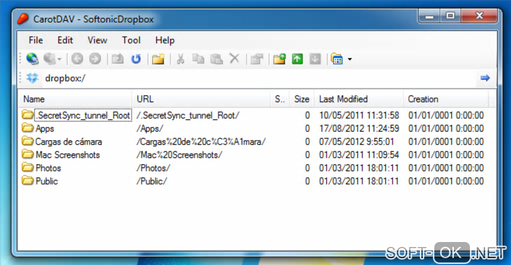The height and width of the screenshot is (265, 511).
Task: Click the Dropbox icon in address bar
Action: (x=32, y=78)
